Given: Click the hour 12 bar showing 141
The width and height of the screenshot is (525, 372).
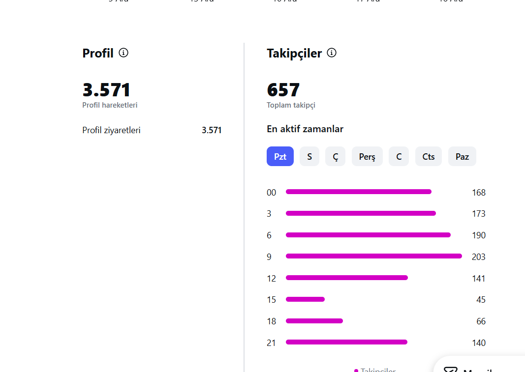Looking at the screenshot, I should click(x=346, y=278).
